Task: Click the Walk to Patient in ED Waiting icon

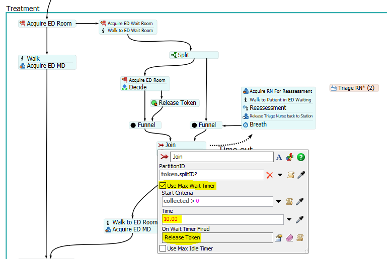Action: pos(246,99)
